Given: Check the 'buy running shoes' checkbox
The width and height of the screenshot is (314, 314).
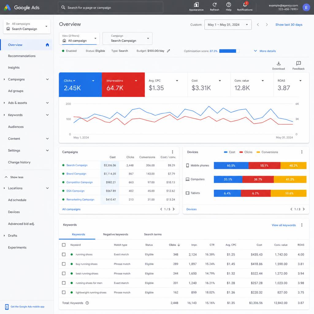Looking at the screenshot, I should coord(64,264).
